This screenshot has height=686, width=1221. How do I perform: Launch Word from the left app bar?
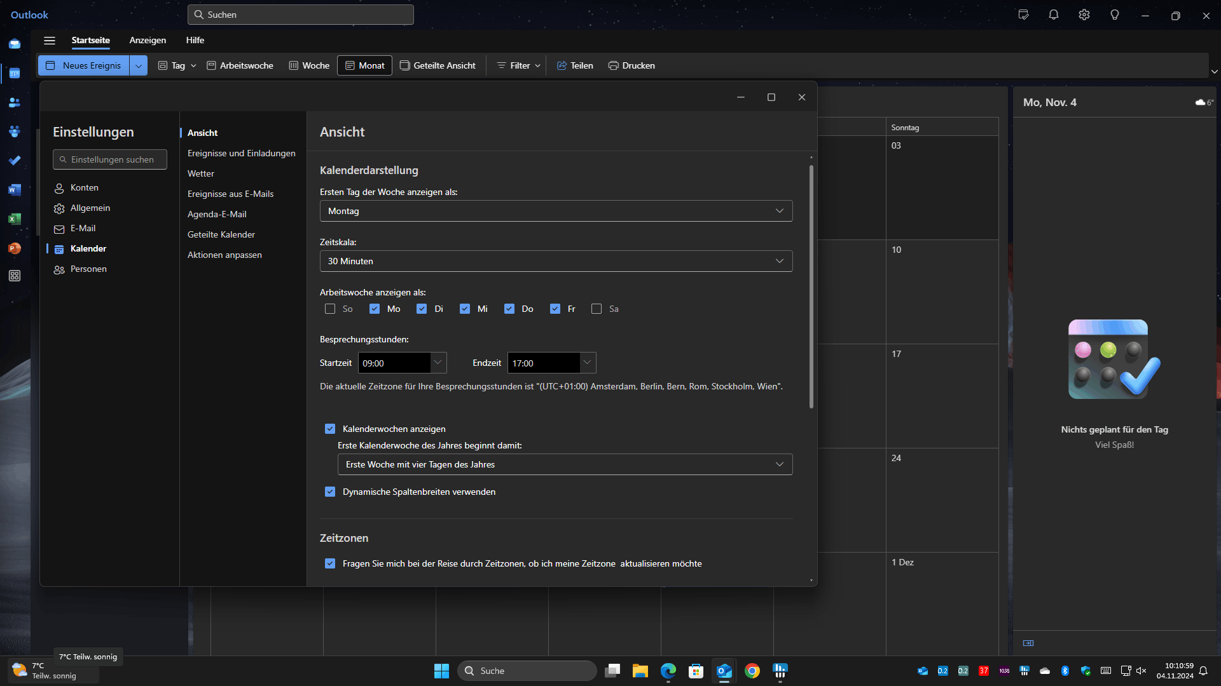point(15,190)
